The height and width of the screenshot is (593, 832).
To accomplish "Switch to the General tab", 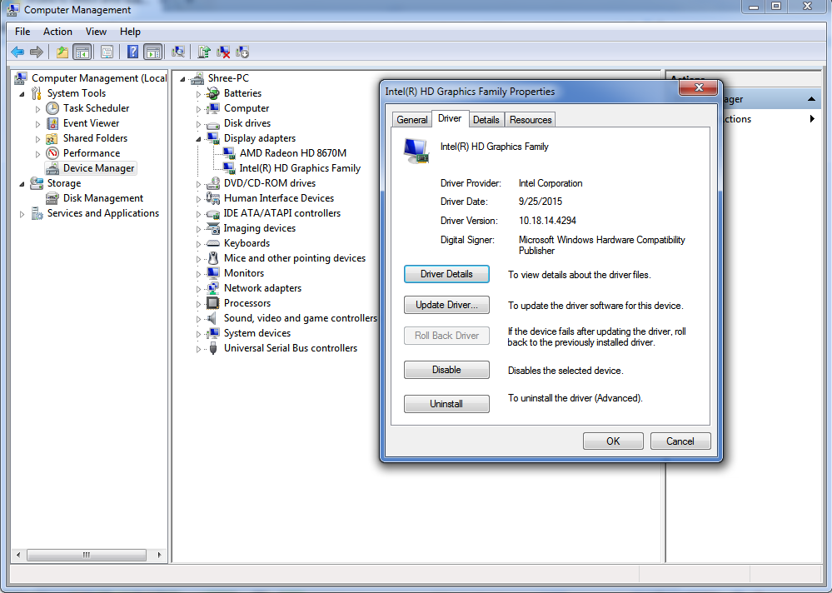I will tap(411, 120).
